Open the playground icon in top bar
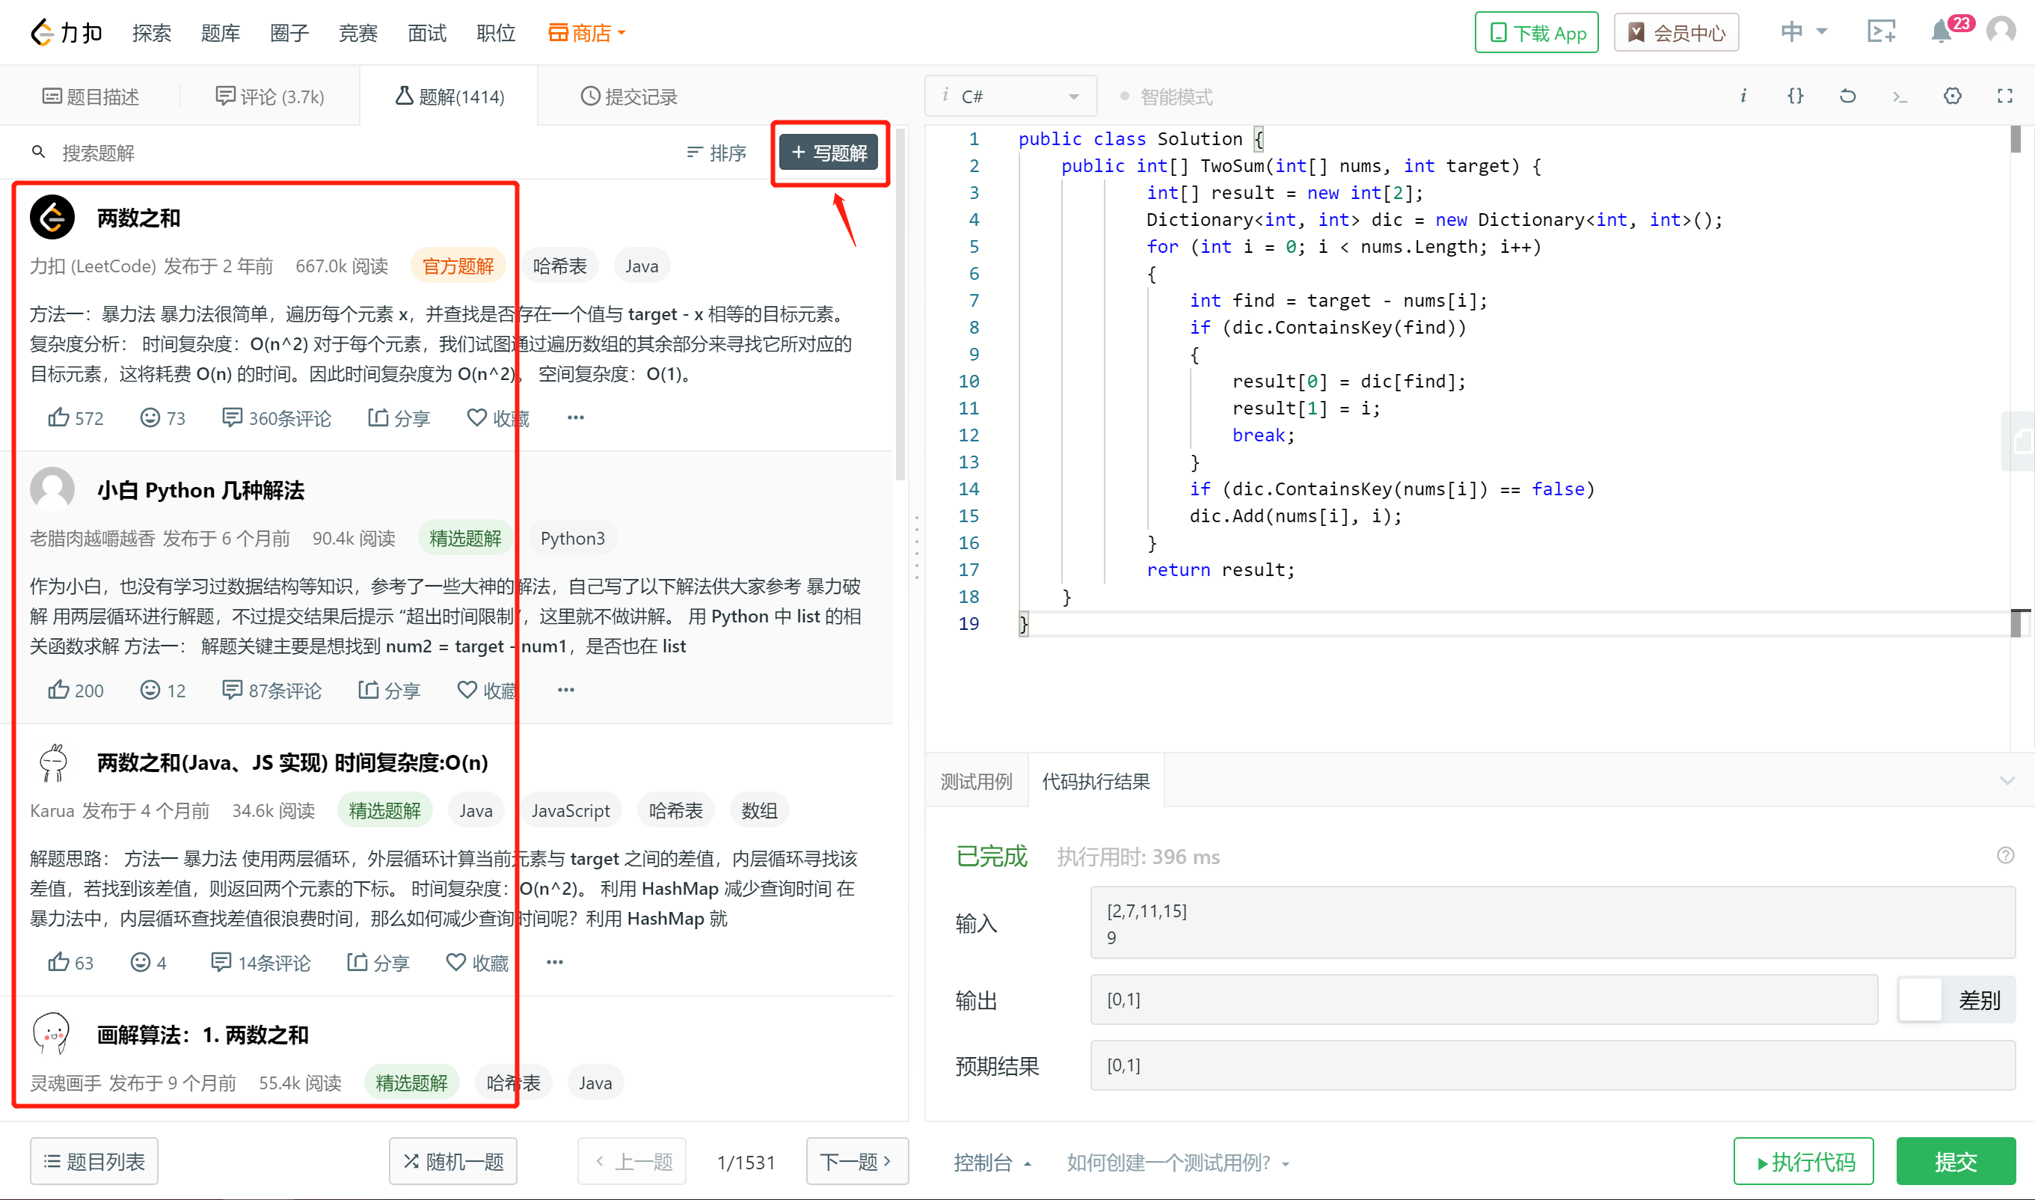The width and height of the screenshot is (2035, 1200). tap(1881, 32)
